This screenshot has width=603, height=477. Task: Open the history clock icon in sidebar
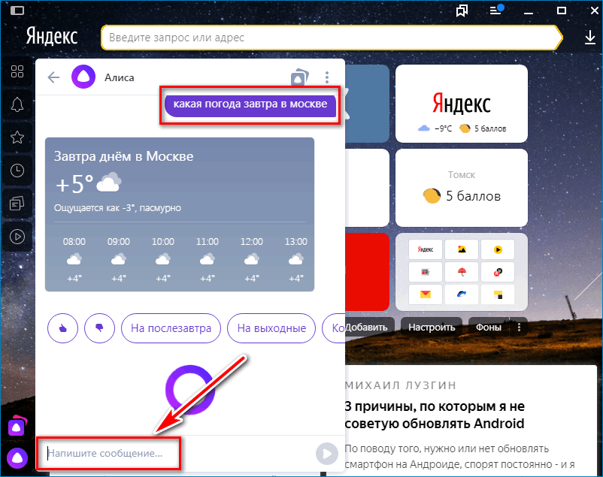click(17, 170)
